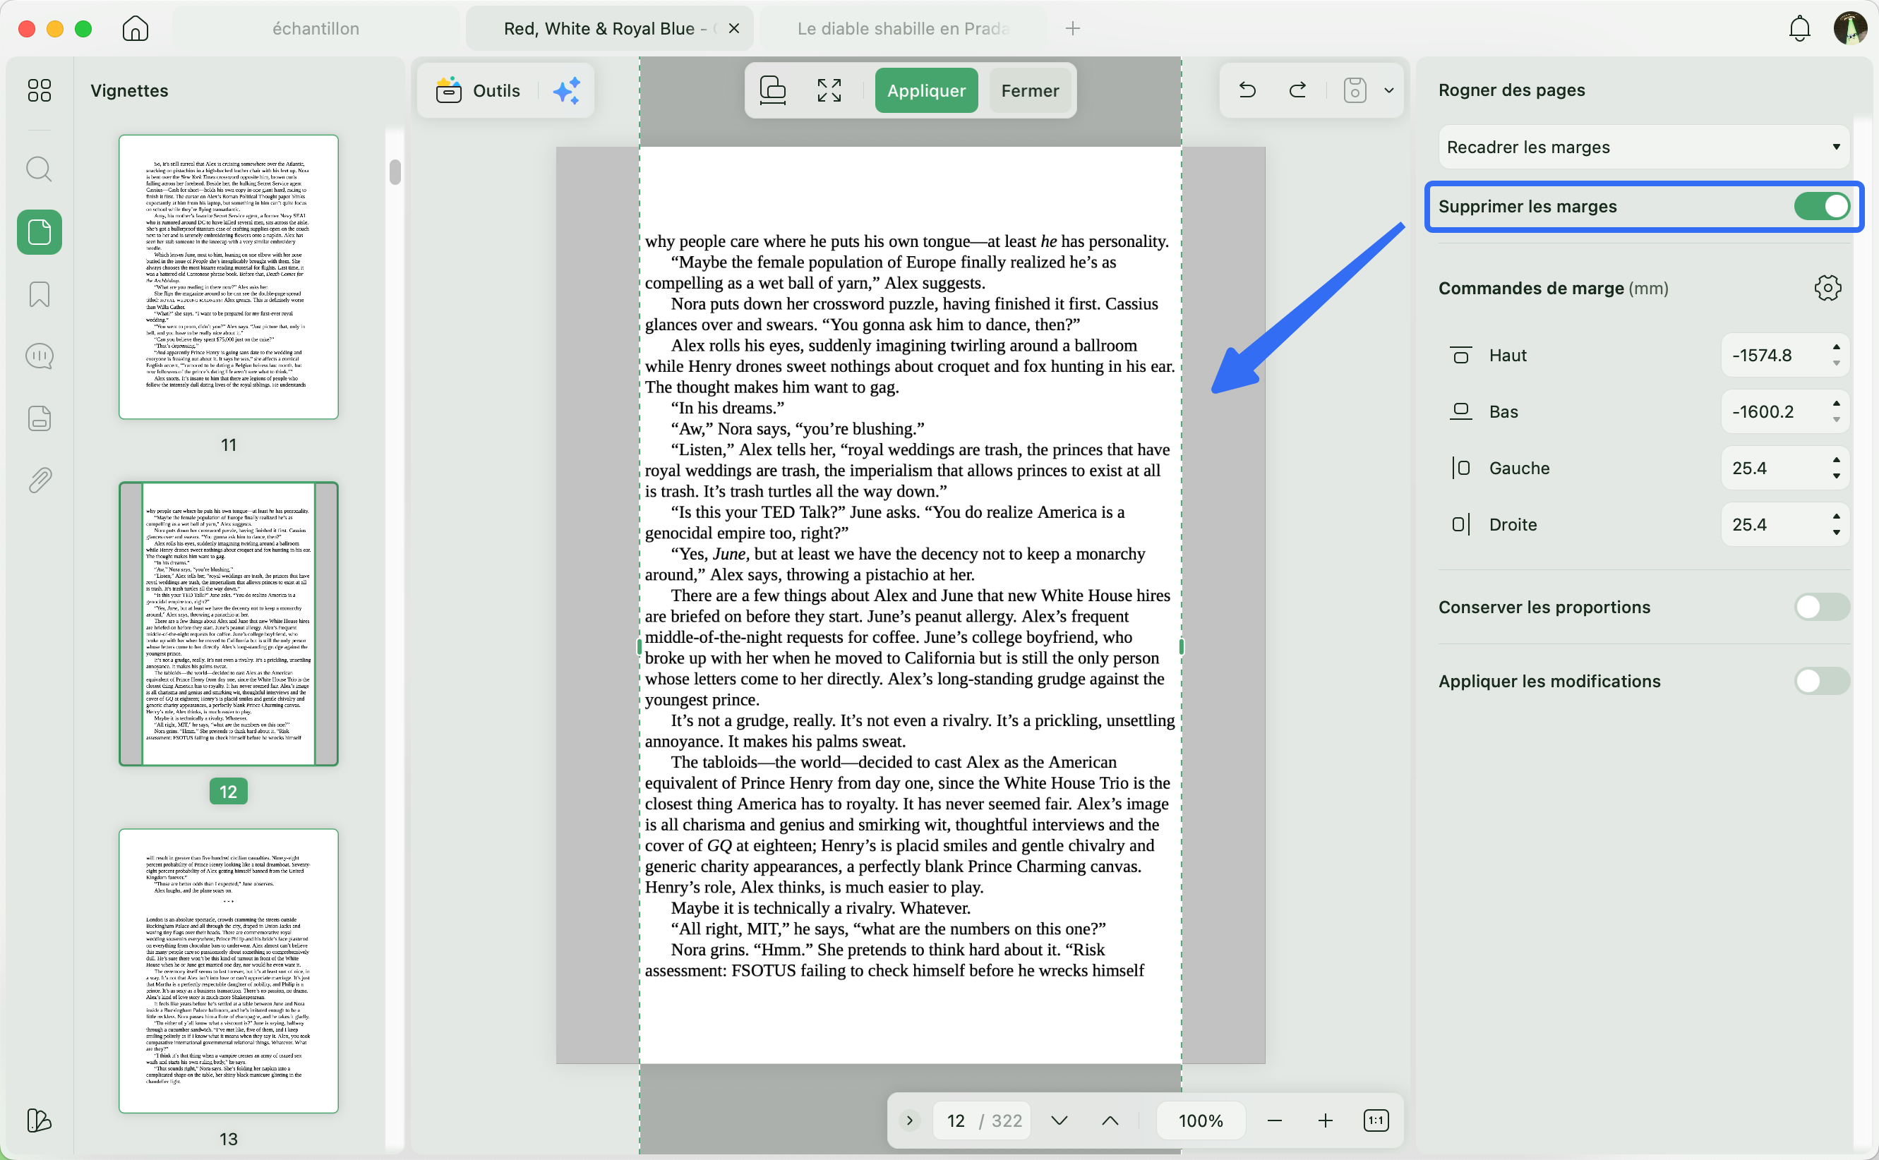The image size is (1879, 1160).
Task: Select the page 11 thumbnail
Action: point(229,277)
